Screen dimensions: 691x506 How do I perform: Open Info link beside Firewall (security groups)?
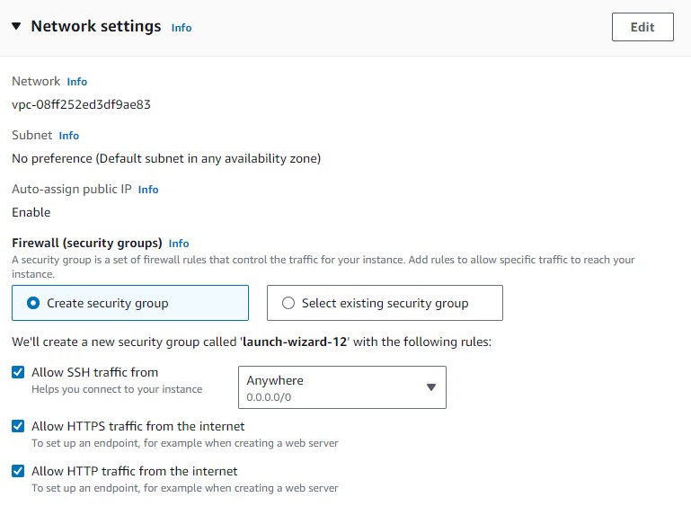179,244
